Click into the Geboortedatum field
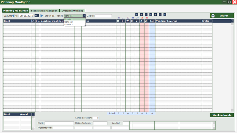Viewport: 237px width, 133px height. tap(100, 123)
